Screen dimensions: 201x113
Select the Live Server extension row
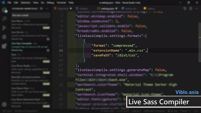tap(31, 35)
